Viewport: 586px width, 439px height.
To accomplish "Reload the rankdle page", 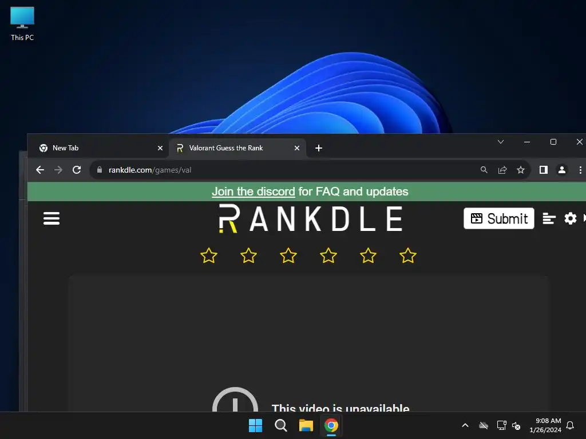I will pyautogui.click(x=77, y=170).
